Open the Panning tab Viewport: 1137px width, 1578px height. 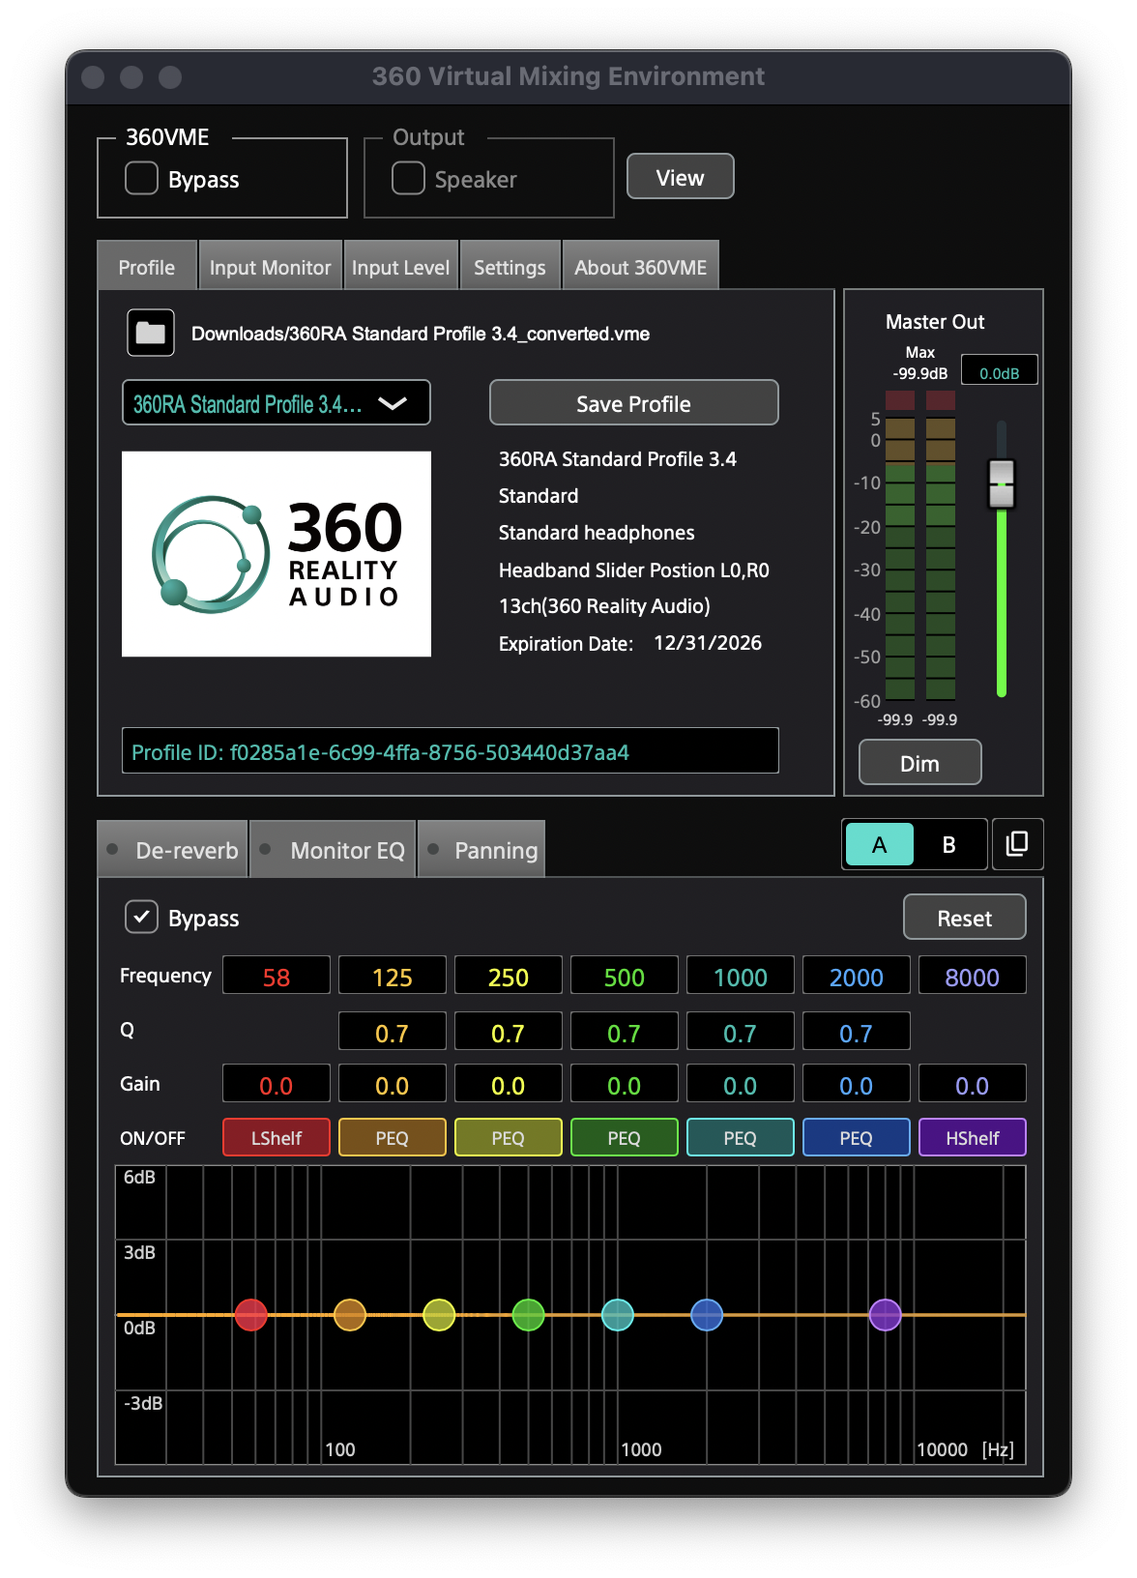(x=494, y=851)
